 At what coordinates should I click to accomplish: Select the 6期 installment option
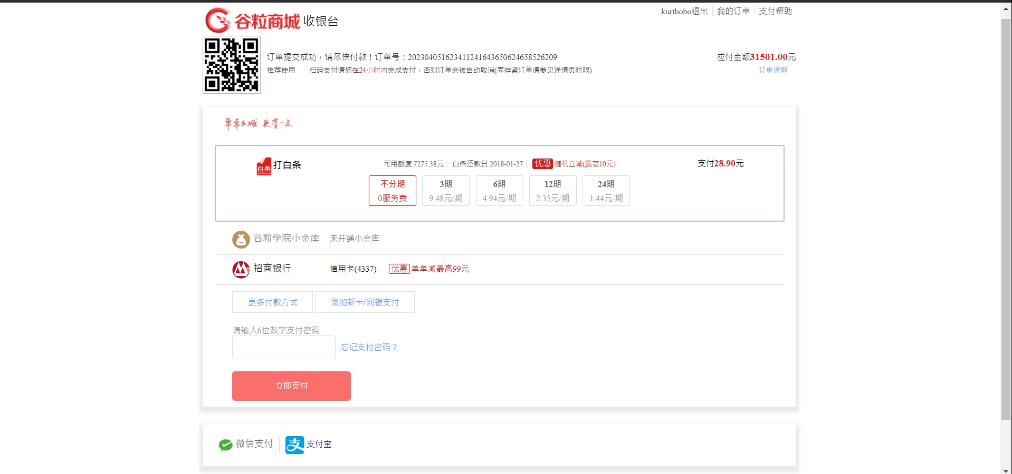[499, 191]
